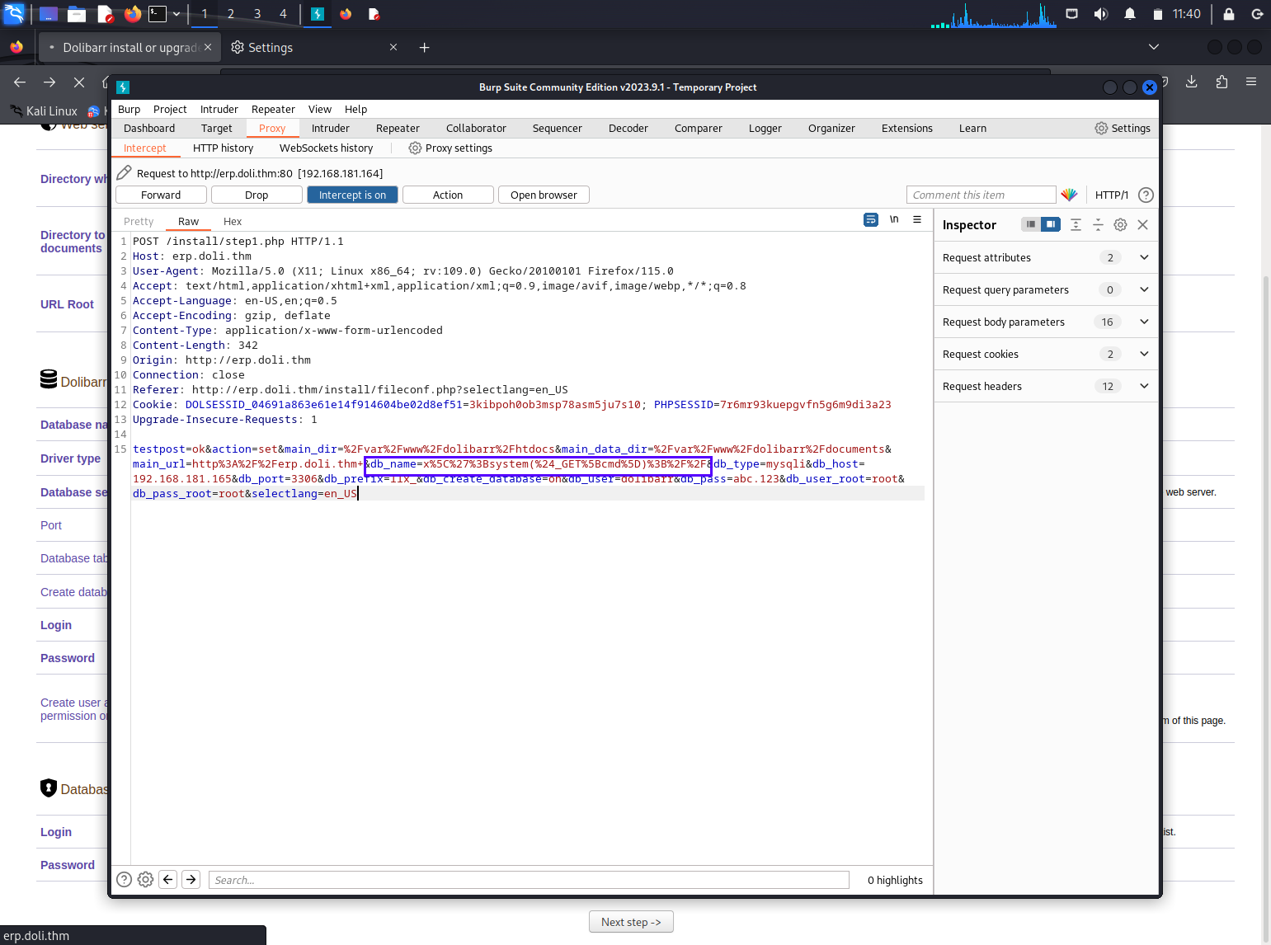Switch to workspace 3
This screenshot has width=1271, height=945.
[x=257, y=14]
